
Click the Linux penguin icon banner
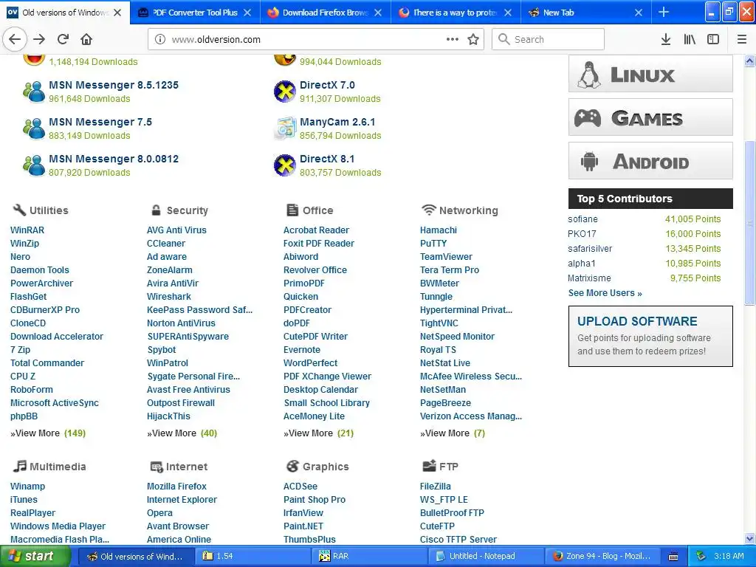[650, 74]
